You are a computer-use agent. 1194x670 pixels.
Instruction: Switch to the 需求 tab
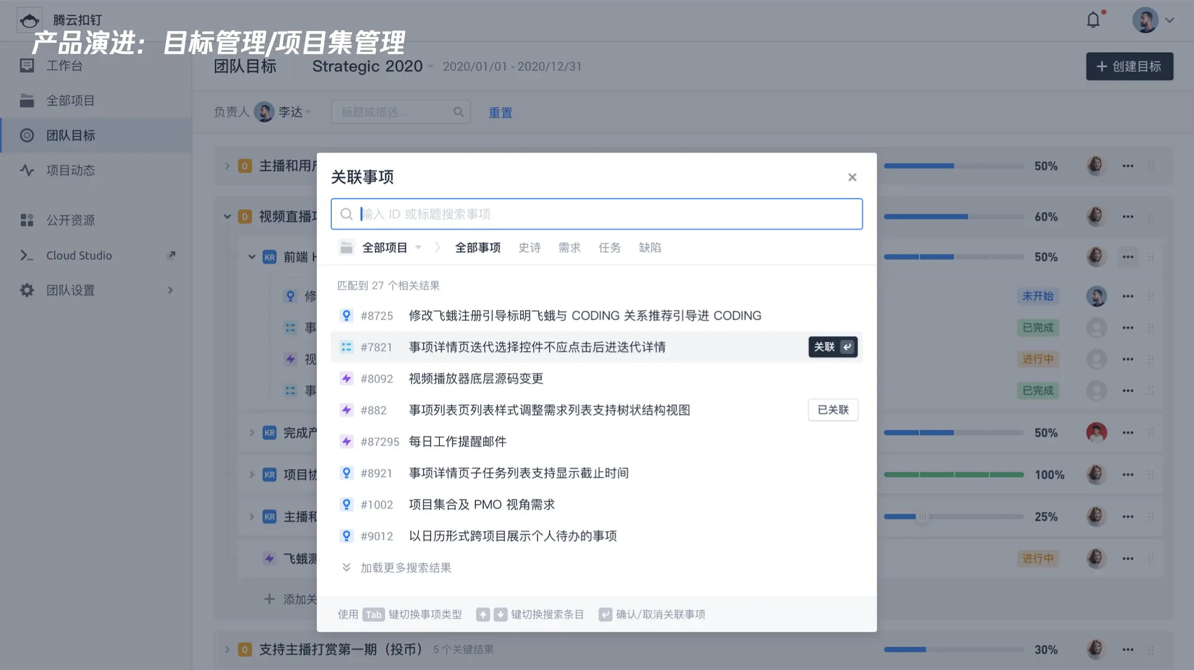(569, 248)
